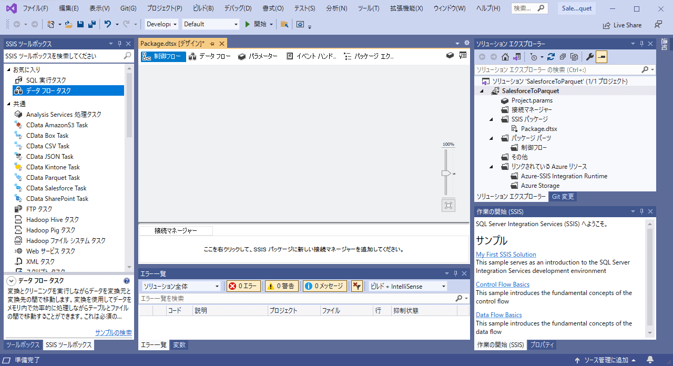This screenshot has height=366, width=673.
Task: Open the ファイル(F) menu
Action: point(35,8)
